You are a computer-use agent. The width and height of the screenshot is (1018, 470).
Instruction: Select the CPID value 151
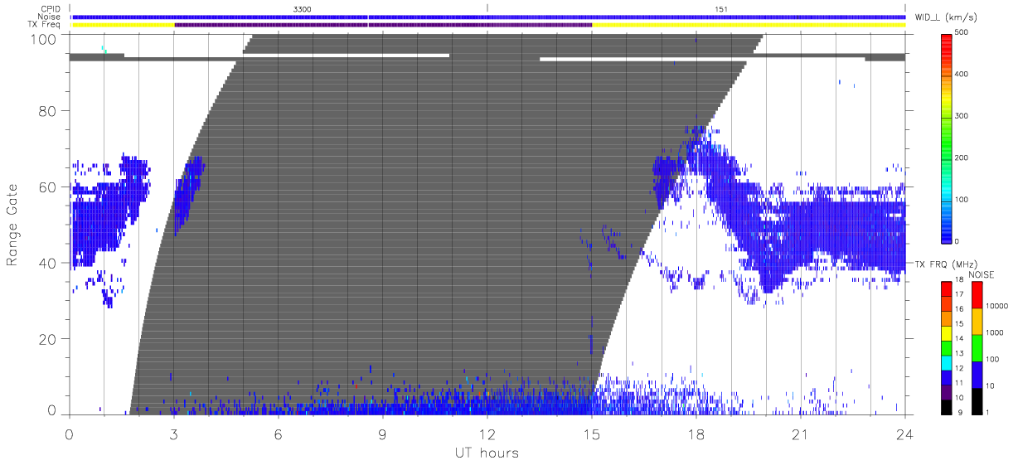coord(720,8)
